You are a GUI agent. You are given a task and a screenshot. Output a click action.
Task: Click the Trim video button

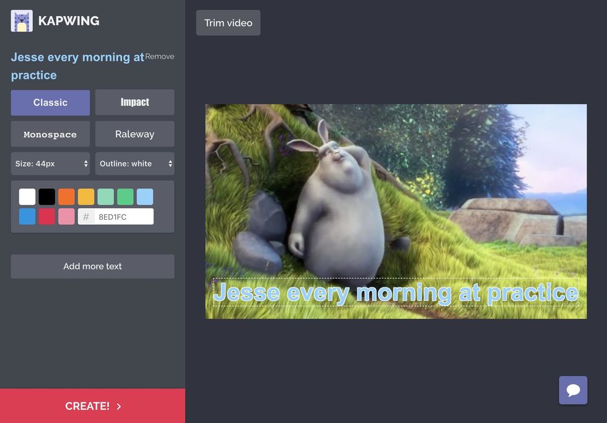[x=228, y=23]
